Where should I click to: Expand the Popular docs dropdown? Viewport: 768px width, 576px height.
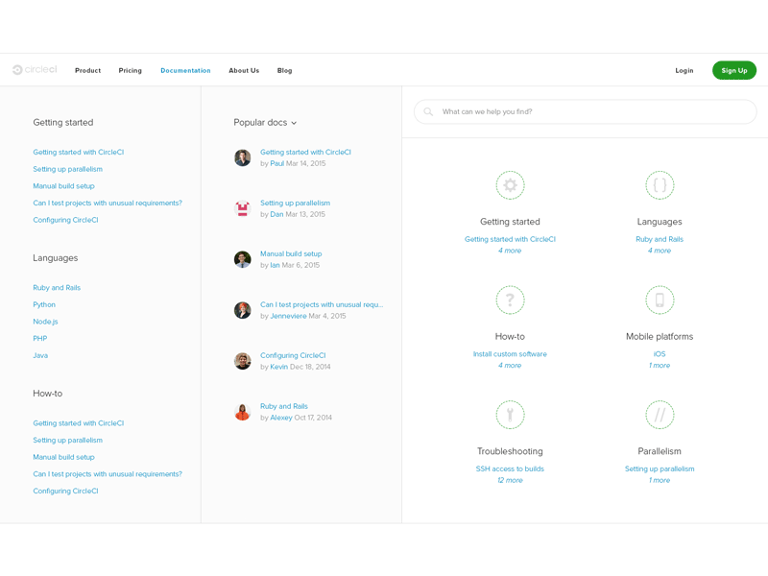(265, 123)
